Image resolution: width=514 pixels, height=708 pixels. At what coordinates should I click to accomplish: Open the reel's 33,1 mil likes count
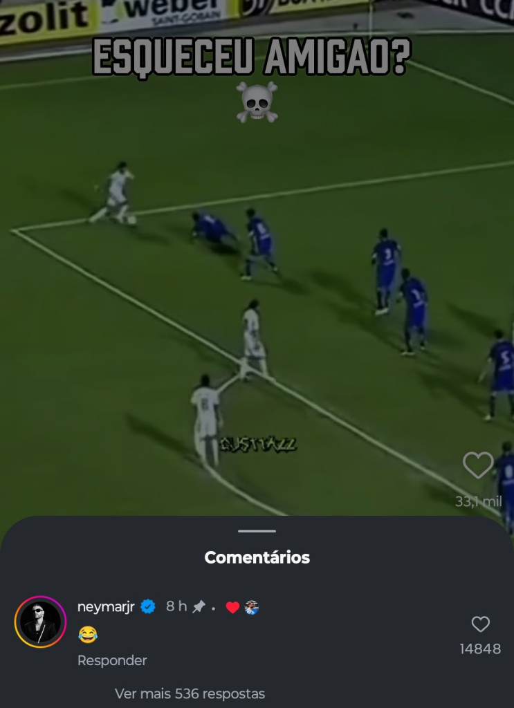pyautogui.click(x=478, y=501)
